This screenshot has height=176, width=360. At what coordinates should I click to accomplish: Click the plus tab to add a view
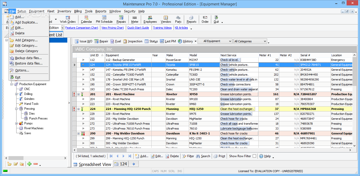point(134,164)
